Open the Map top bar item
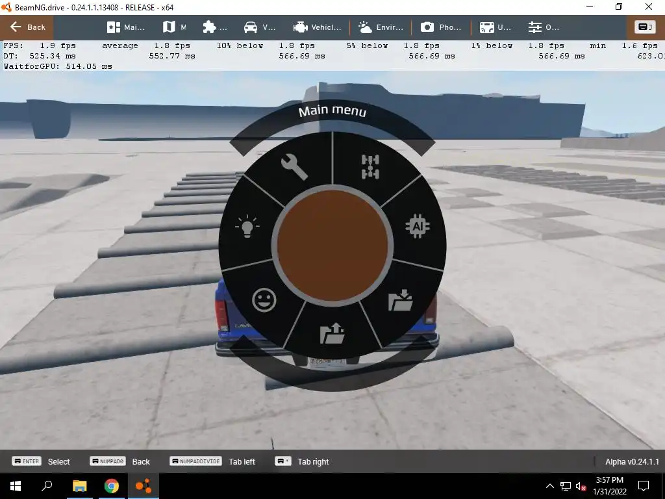This screenshot has height=499, width=665. tap(174, 27)
